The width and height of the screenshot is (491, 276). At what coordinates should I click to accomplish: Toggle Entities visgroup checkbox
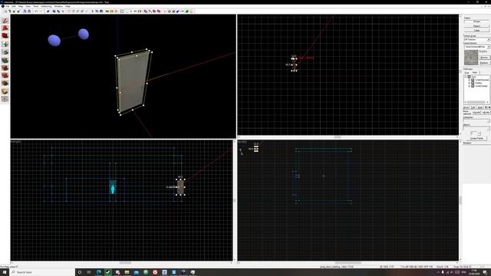[x=473, y=83]
